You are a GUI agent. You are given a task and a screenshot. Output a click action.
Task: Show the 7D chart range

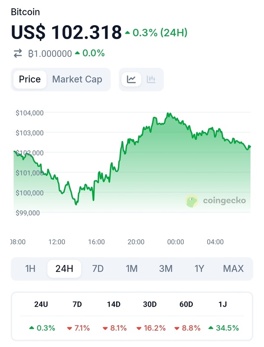[98, 268]
